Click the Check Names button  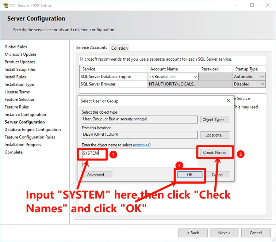pyautogui.click(x=215, y=153)
